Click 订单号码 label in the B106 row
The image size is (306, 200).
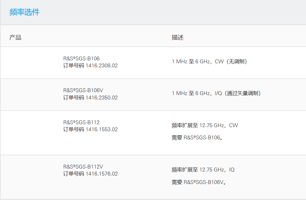point(73,66)
